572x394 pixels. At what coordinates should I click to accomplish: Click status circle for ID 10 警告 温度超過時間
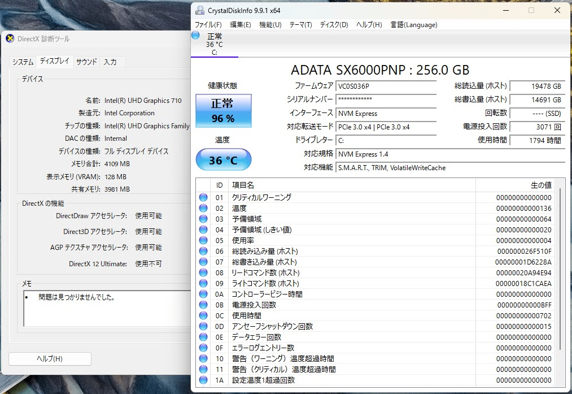pos(203,358)
